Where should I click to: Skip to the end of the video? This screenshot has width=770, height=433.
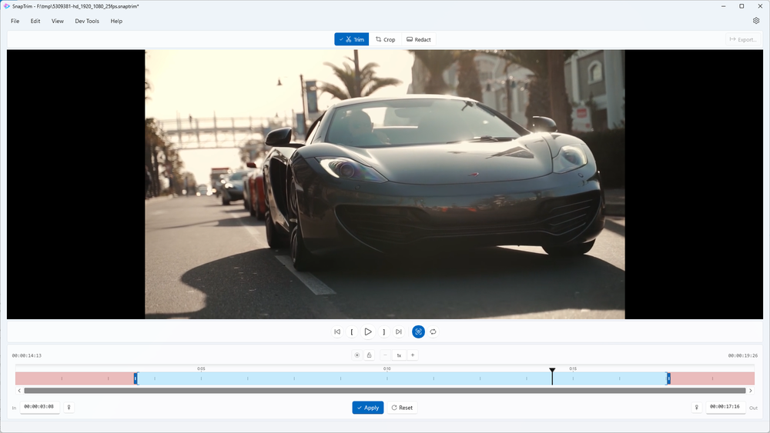point(398,331)
